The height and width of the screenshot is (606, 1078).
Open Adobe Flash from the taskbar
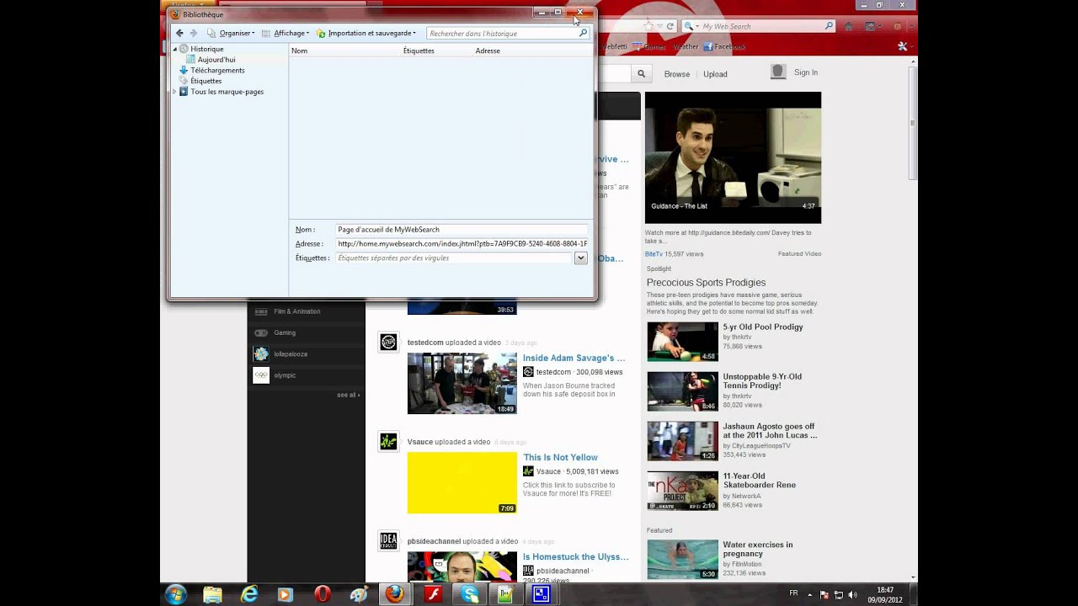click(433, 594)
